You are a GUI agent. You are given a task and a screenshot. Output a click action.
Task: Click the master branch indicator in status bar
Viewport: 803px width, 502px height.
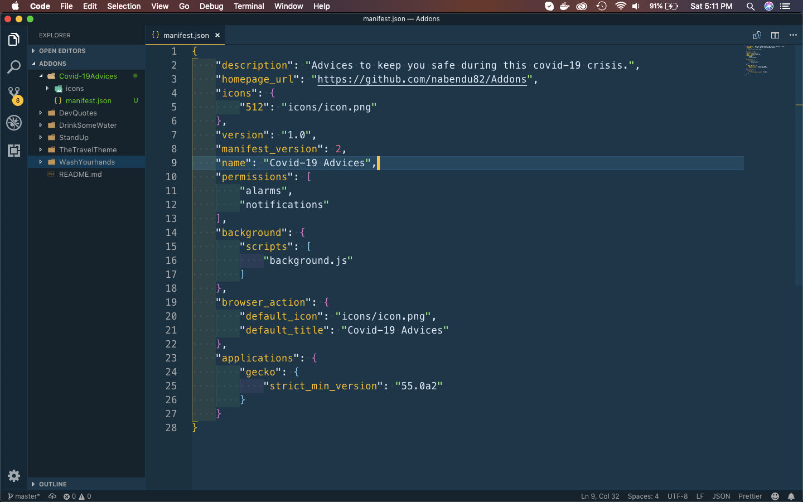pos(23,496)
